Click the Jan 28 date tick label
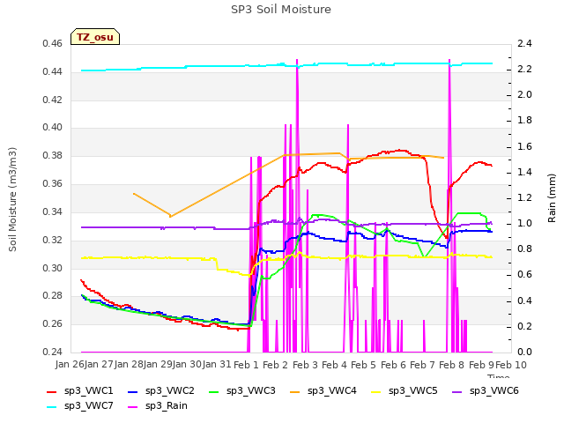Screen dimensions: 564x423 point(129,365)
